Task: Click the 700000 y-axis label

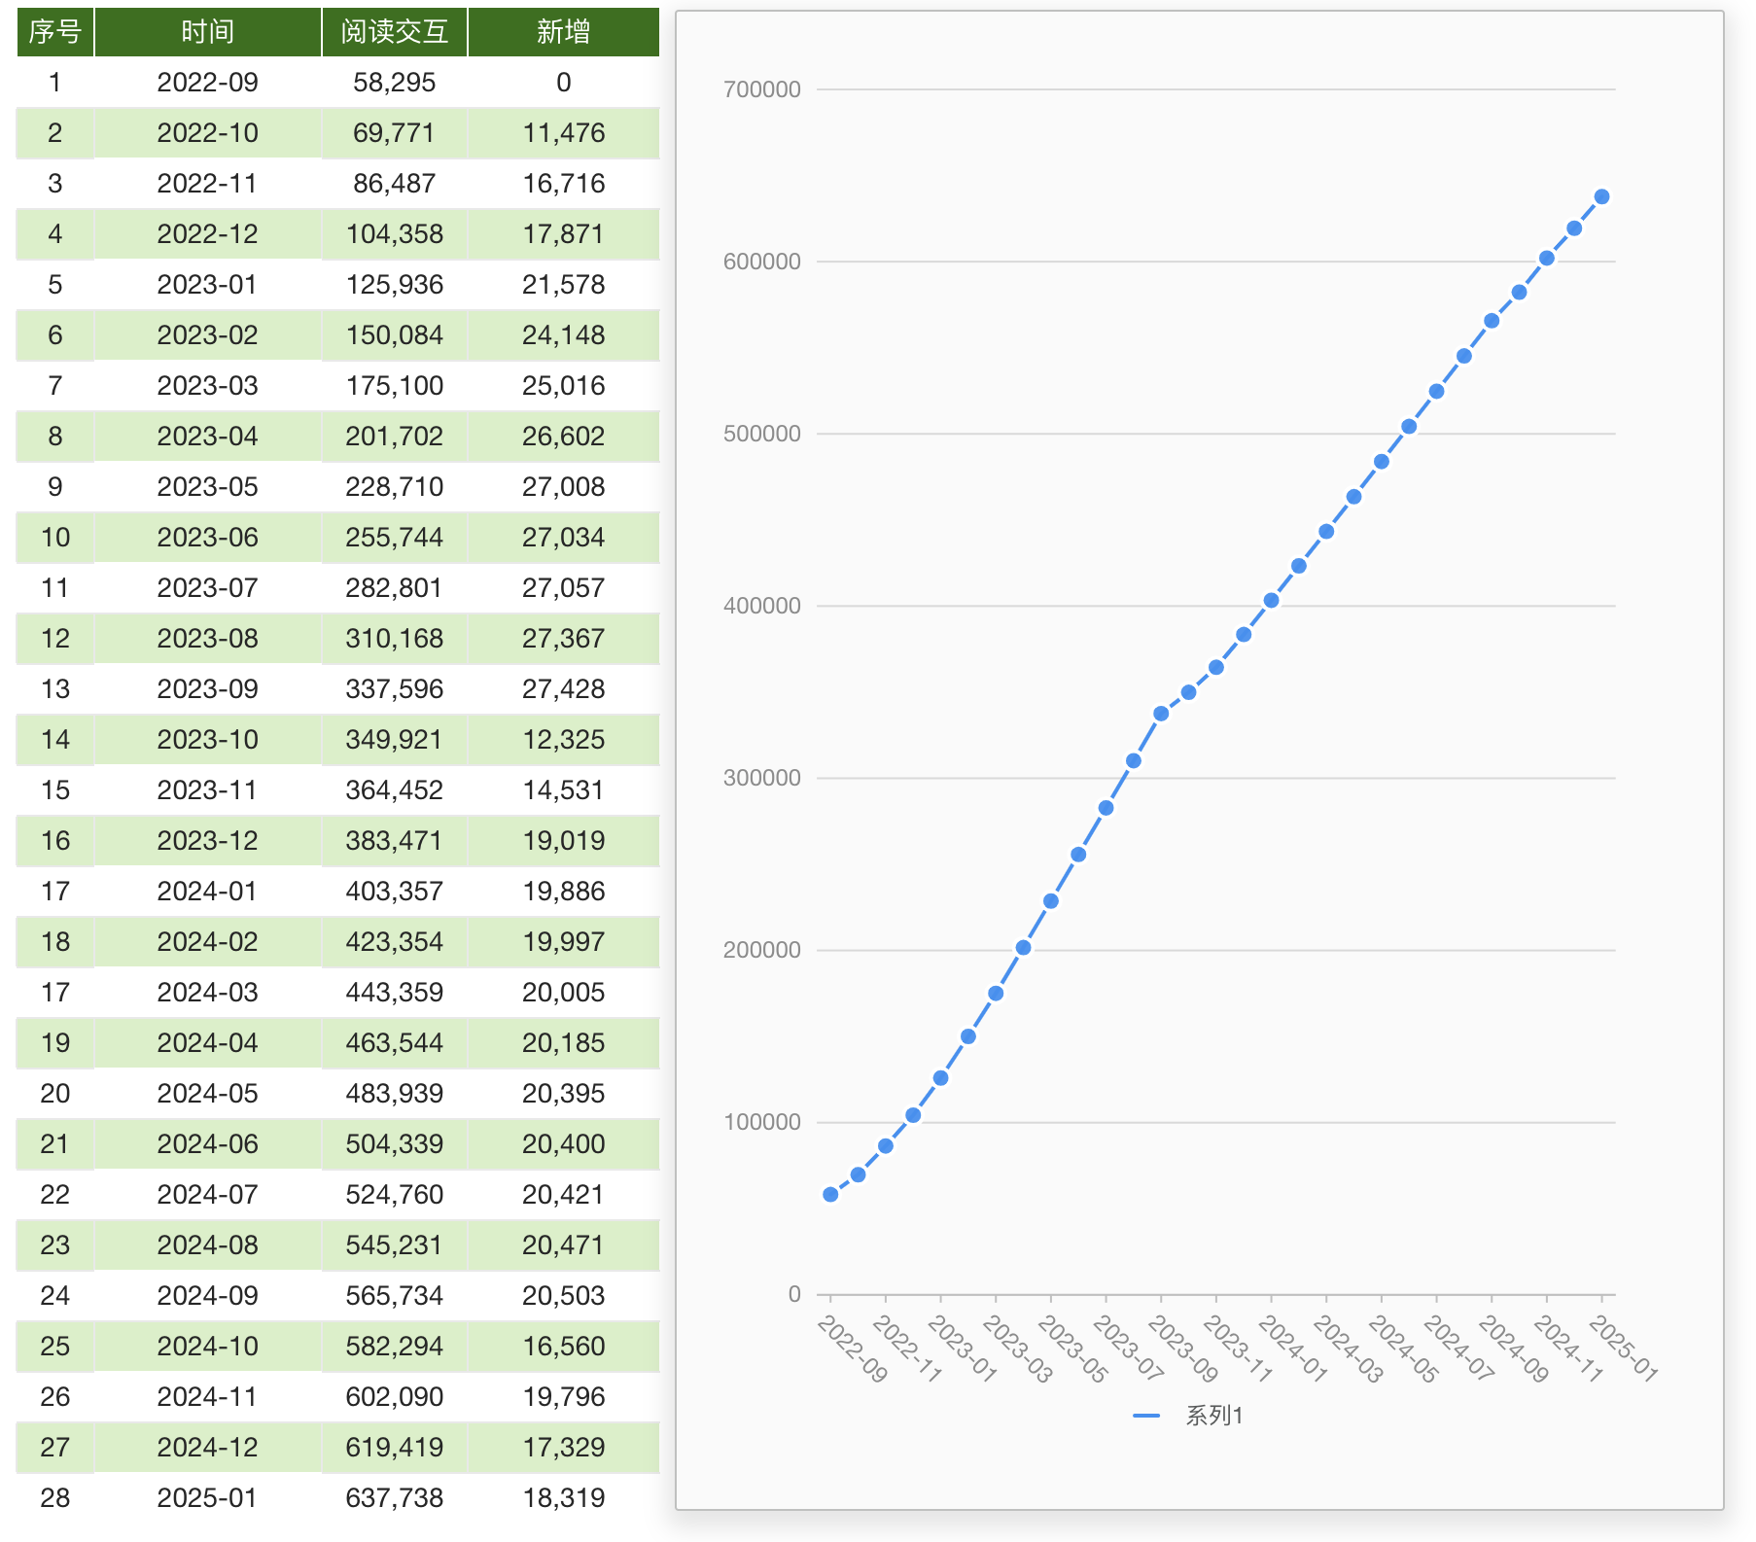Action: coord(762,89)
